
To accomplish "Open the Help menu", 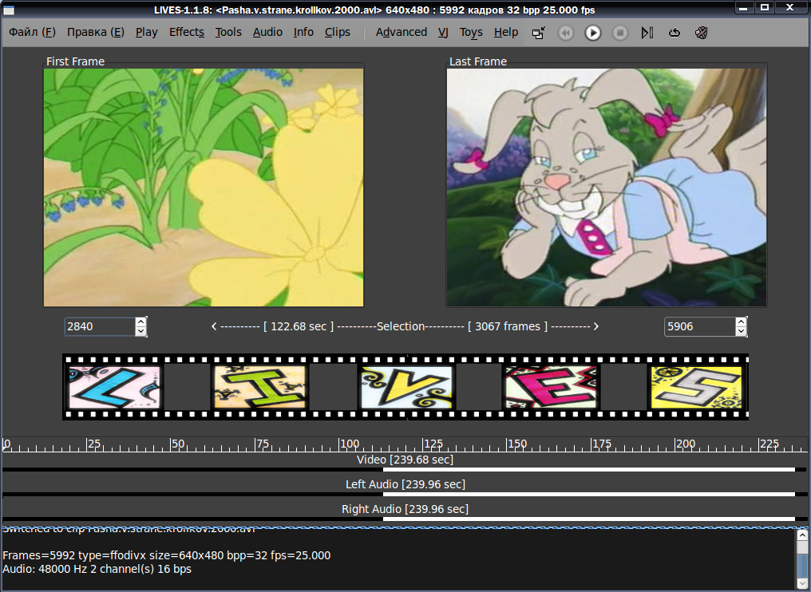I will 506,32.
